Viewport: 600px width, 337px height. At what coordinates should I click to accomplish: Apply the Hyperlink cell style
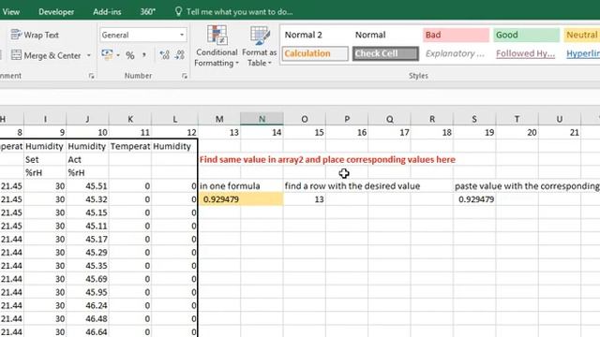point(582,53)
